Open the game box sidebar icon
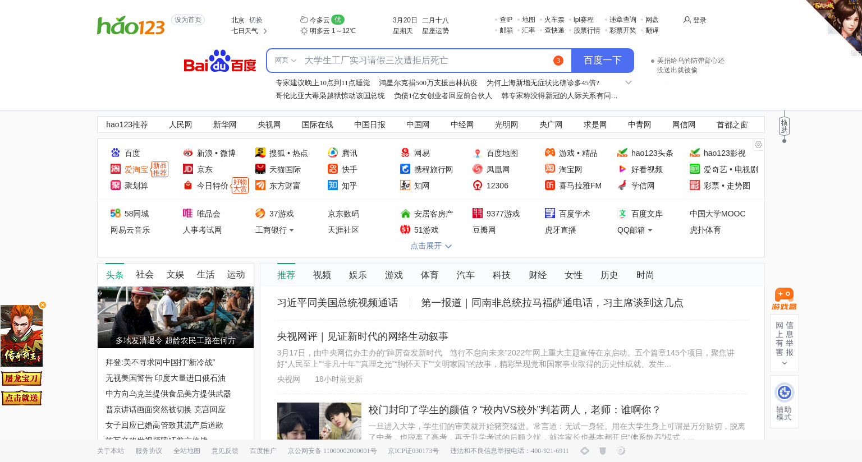The width and height of the screenshot is (862, 462). 784,299
